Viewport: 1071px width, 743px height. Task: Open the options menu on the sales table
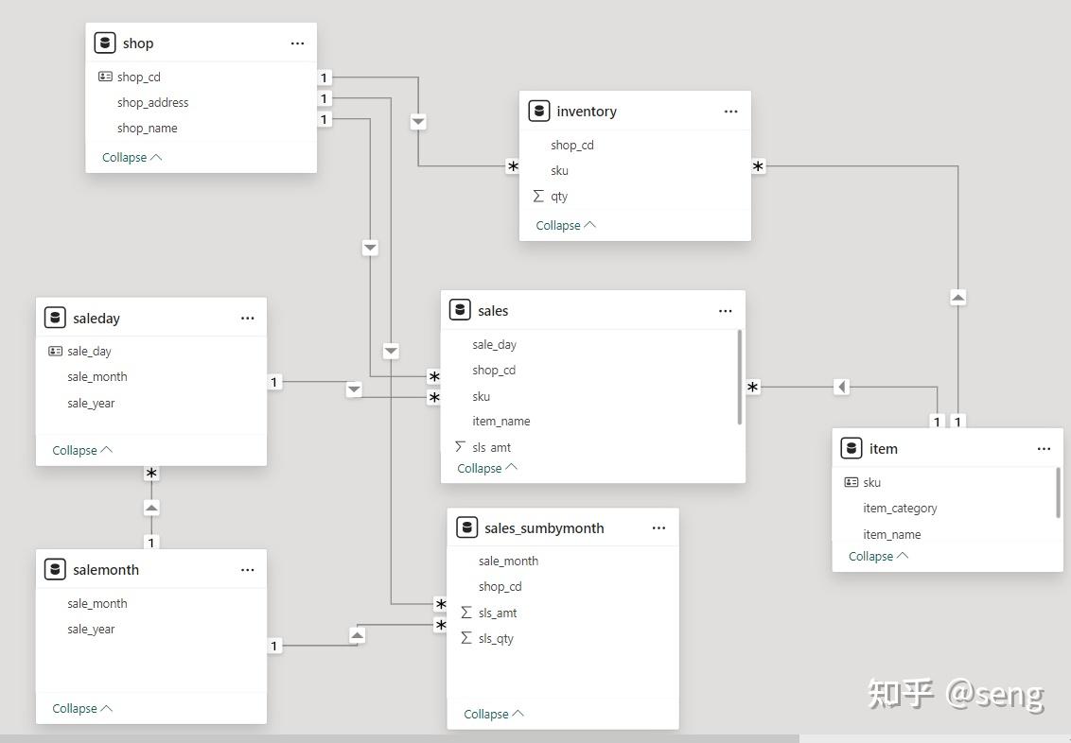coord(725,310)
